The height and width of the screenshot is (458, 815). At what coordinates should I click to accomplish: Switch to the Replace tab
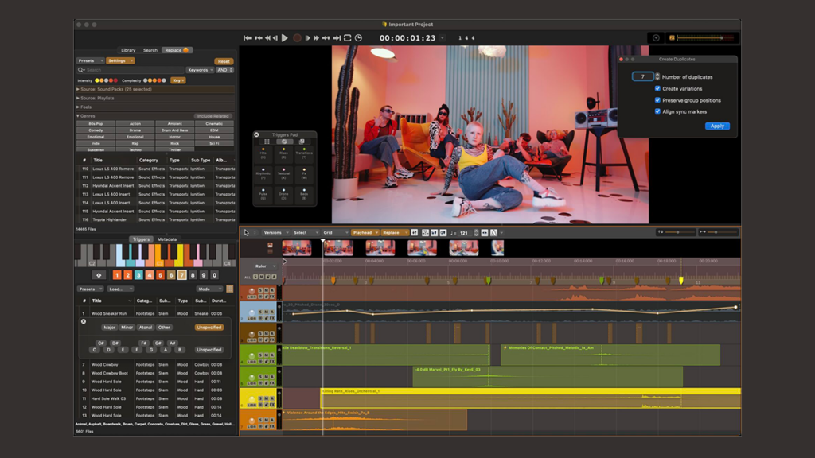click(x=177, y=50)
